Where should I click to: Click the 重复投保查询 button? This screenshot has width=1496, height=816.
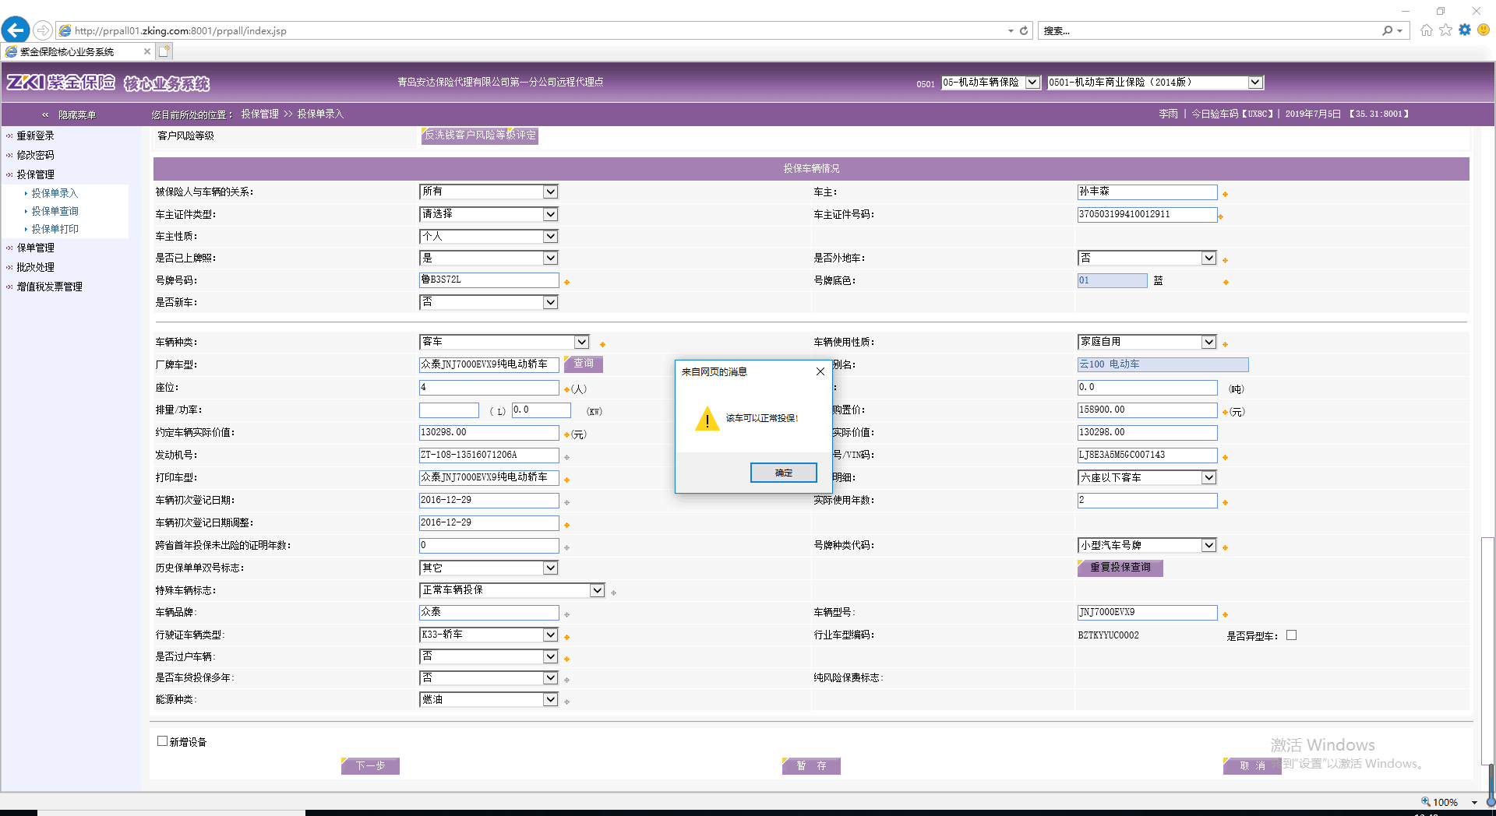[1120, 568]
